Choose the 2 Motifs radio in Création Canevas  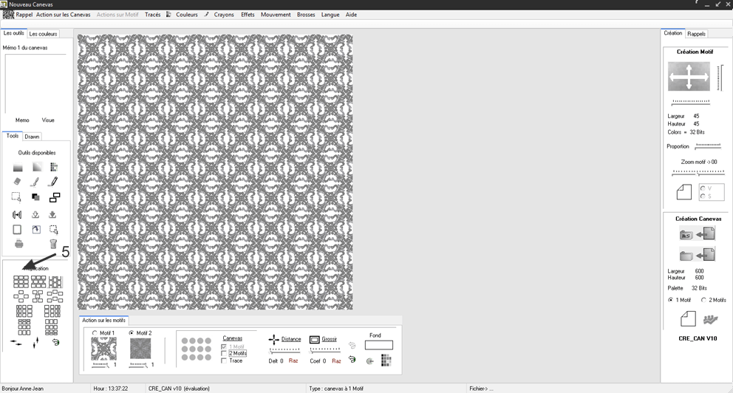point(703,300)
